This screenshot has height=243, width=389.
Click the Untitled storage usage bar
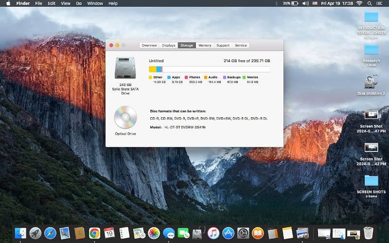click(x=209, y=69)
